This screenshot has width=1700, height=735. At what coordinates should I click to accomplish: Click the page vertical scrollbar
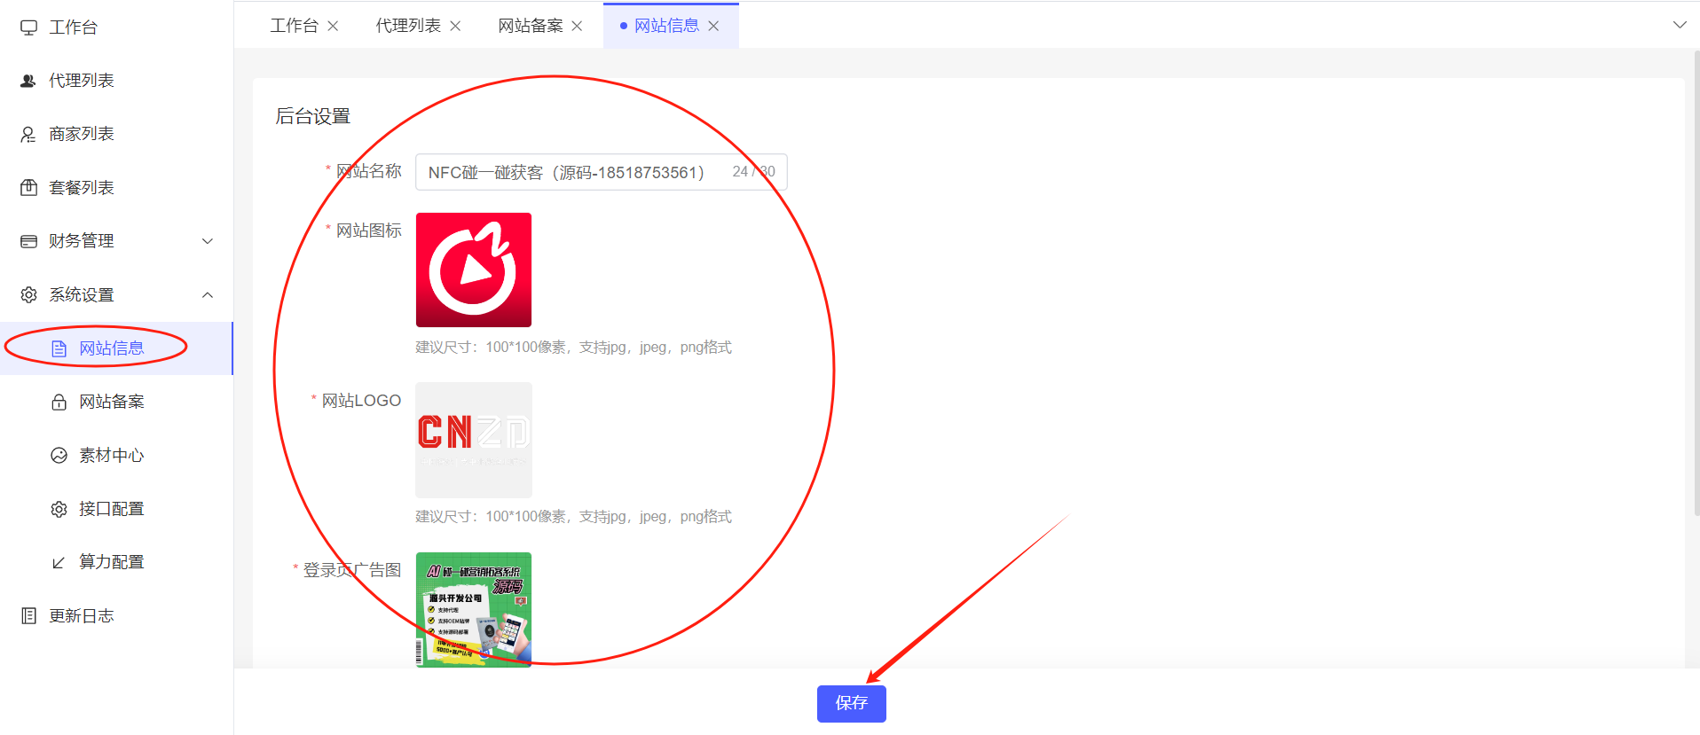click(1696, 284)
